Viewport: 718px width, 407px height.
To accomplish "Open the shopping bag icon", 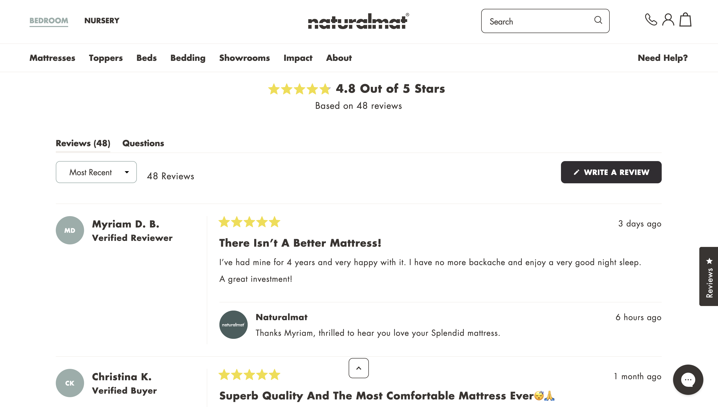I will click(x=686, y=20).
